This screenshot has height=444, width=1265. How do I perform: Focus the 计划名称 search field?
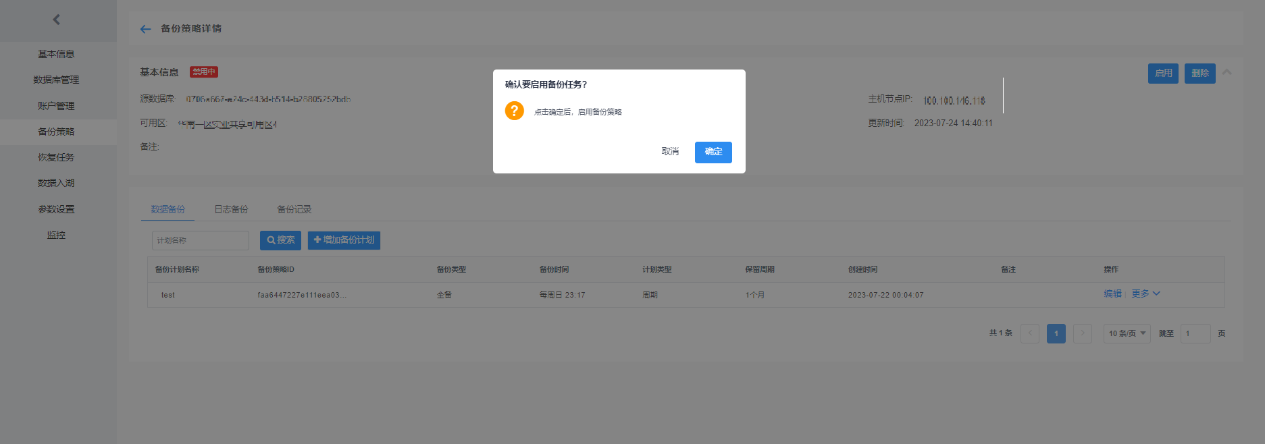click(201, 240)
